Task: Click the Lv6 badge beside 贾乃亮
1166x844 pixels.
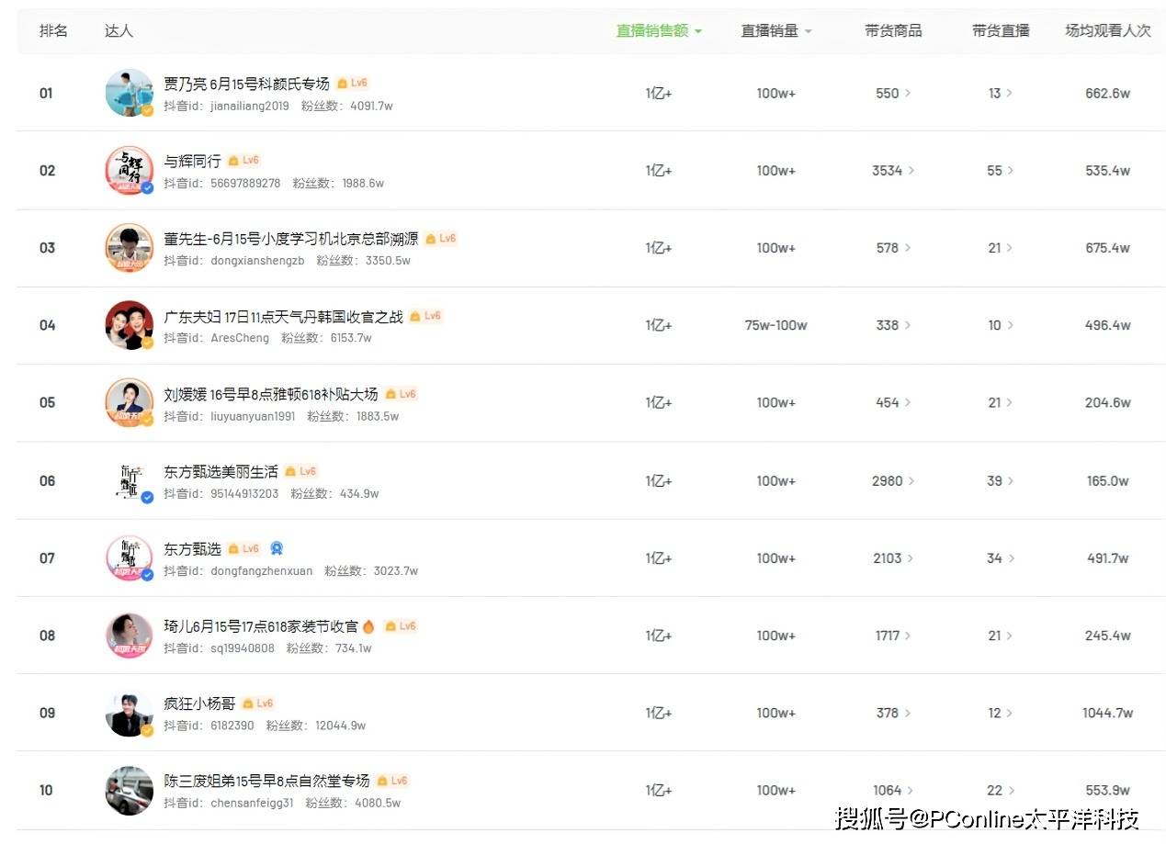Action: click(x=353, y=83)
